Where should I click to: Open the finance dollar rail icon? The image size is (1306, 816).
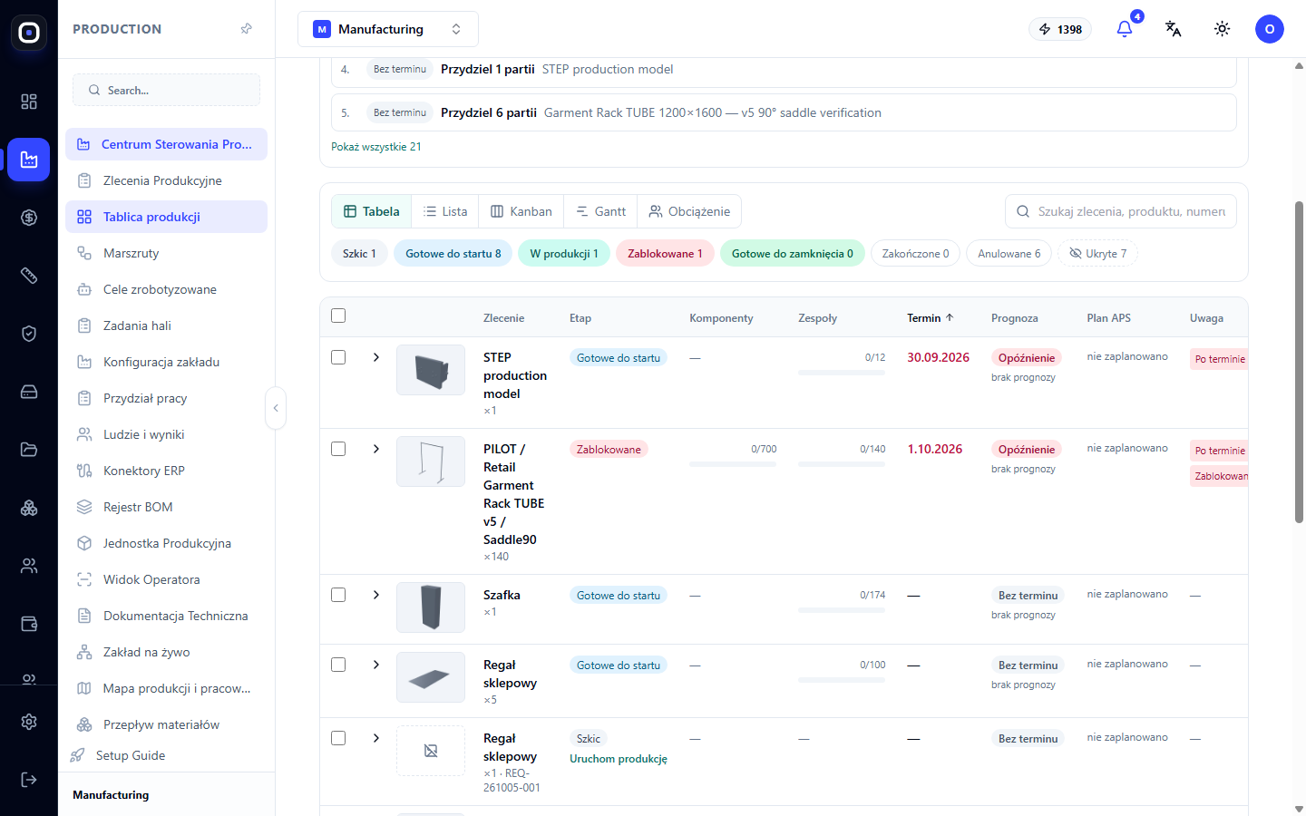pyautogui.click(x=29, y=218)
